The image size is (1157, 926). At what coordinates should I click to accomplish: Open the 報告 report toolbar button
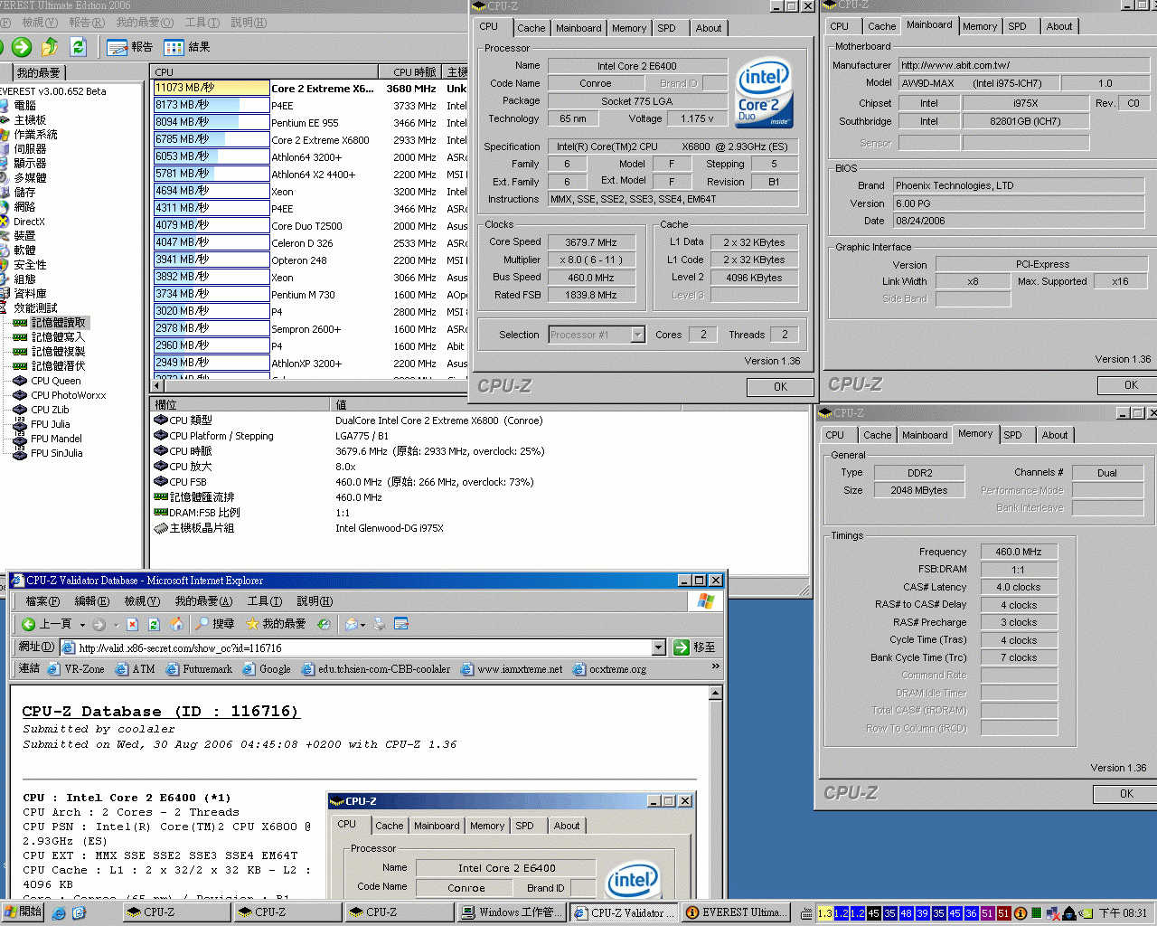[130, 47]
